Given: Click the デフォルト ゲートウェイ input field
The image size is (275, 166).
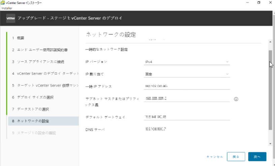Looking at the screenshot, I should [186, 117].
